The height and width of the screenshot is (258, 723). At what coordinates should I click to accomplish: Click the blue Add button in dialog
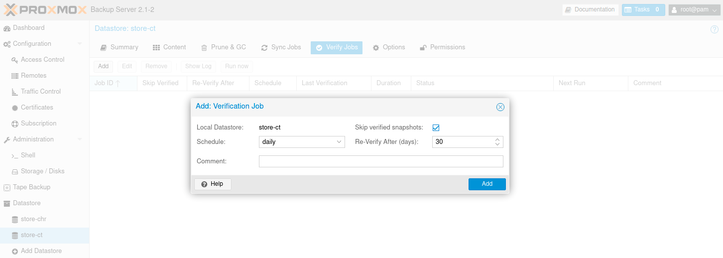487,184
